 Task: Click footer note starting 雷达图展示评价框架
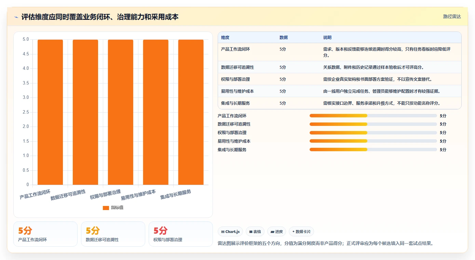point(325,244)
